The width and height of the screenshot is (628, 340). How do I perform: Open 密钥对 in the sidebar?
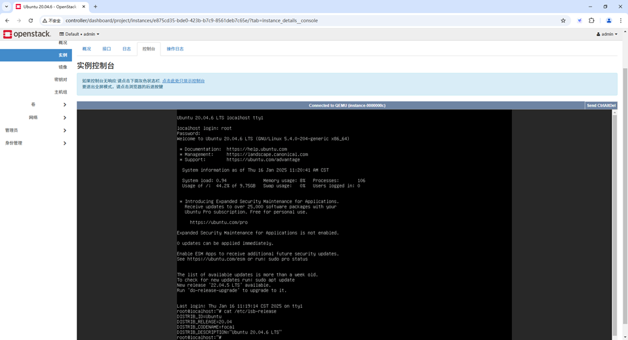61,80
